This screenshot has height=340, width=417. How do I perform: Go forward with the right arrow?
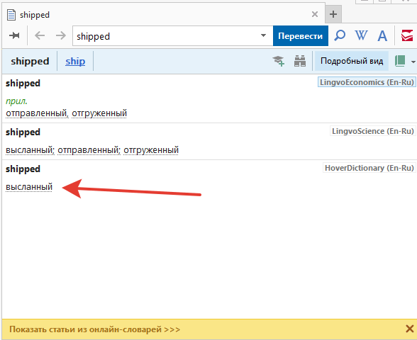click(61, 35)
